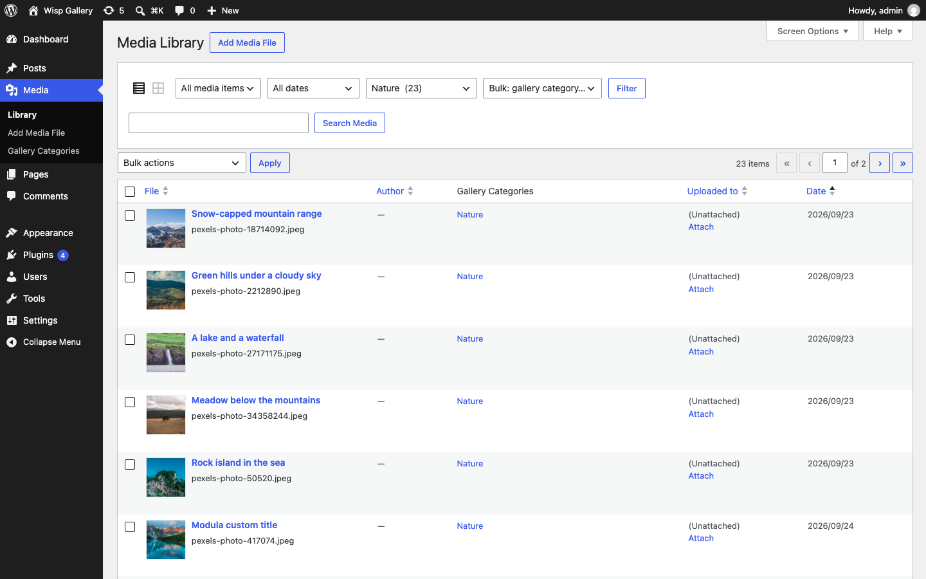Click the Search Media button

click(350, 123)
